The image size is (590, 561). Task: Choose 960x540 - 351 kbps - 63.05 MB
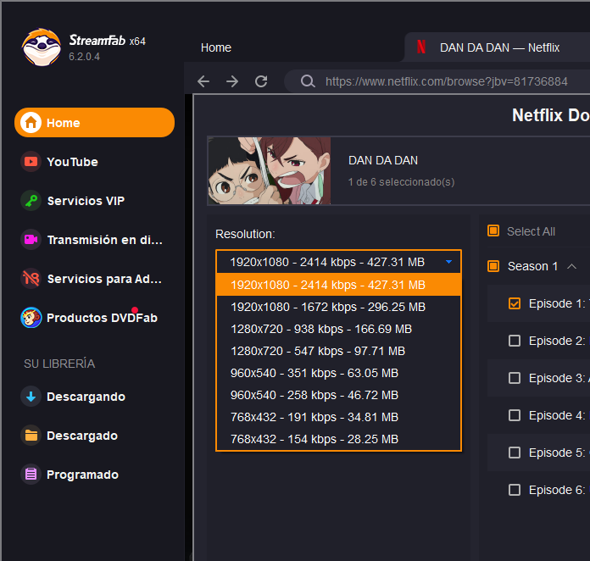pyautogui.click(x=338, y=373)
